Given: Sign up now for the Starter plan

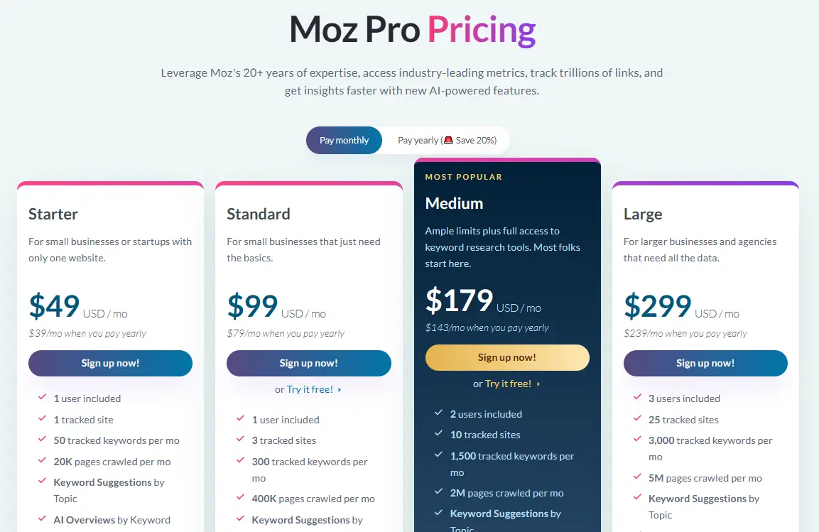Looking at the screenshot, I should (x=110, y=363).
